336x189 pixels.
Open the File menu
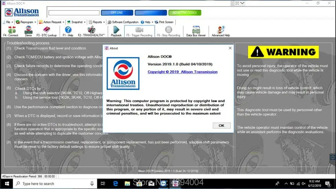pos(8,22)
